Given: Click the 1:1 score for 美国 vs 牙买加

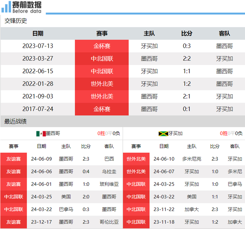Looking at the screenshot, I should [215, 197].
